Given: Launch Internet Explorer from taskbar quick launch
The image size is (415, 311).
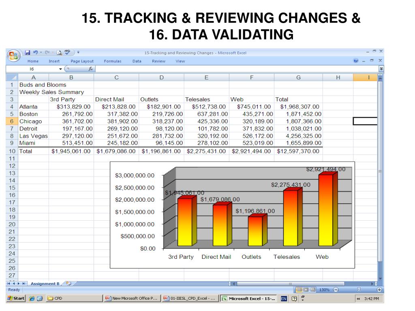Looking at the screenshot, I should click(32, 298).
